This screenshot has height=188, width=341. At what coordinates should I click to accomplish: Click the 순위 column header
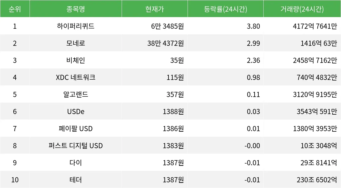(x=15, y=9)
